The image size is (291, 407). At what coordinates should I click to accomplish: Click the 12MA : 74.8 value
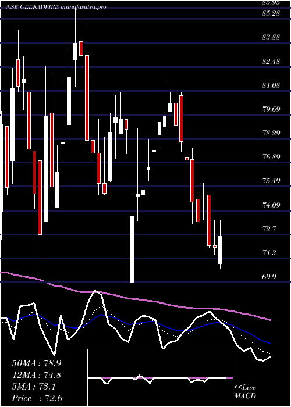click(37, 375)
